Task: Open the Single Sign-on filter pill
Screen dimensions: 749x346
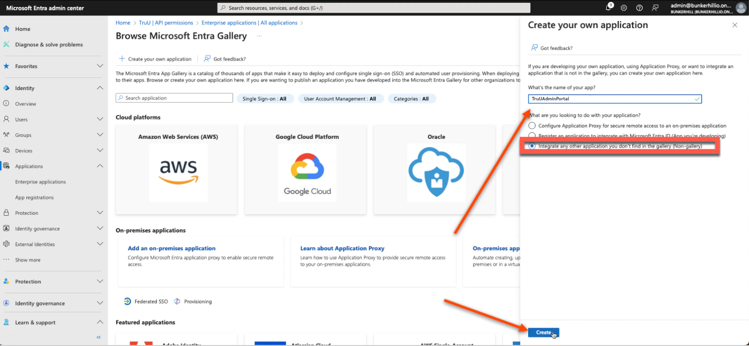Action: [265, 98]
